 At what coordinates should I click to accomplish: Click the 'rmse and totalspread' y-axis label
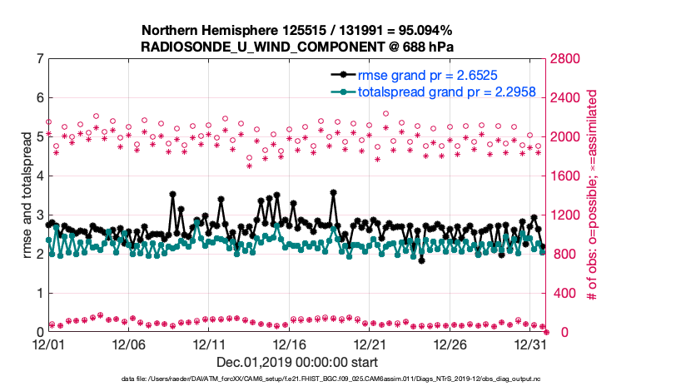tap(27, 195)
